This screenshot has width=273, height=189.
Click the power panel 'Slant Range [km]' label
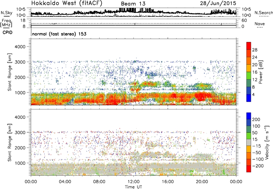point(10,72)
